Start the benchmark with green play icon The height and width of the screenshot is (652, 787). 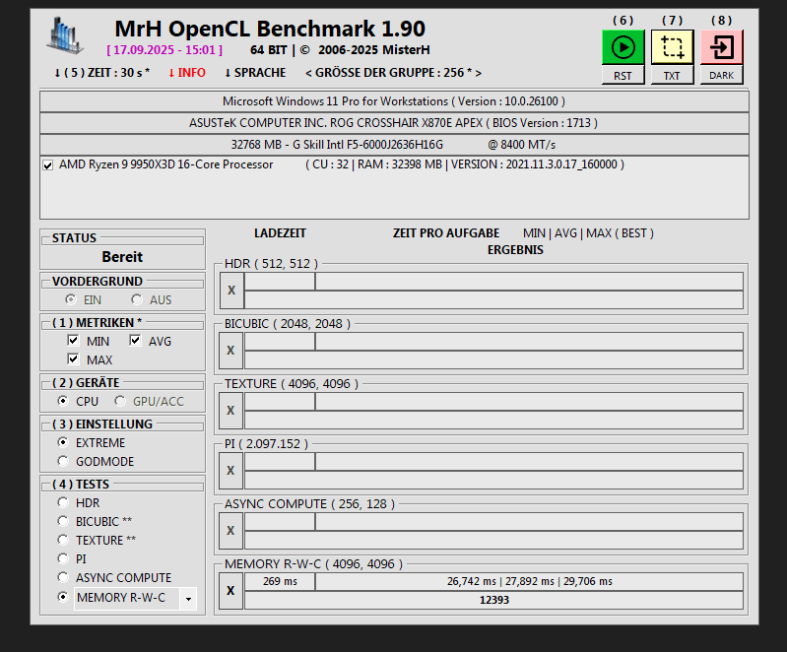[623, 47]
